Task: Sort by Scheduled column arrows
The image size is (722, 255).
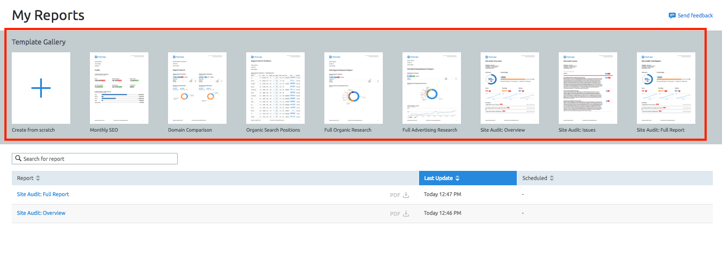Action: 552,178
